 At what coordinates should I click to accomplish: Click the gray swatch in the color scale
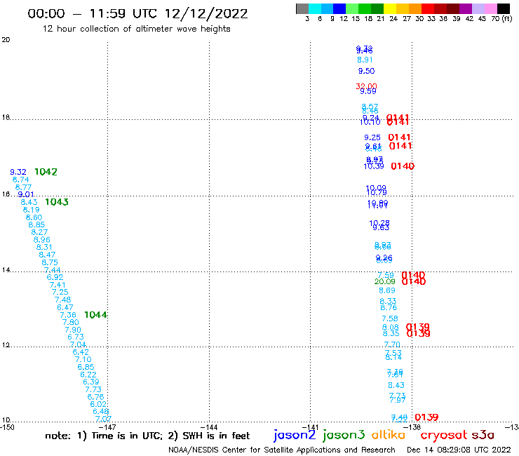pos(302,8)
